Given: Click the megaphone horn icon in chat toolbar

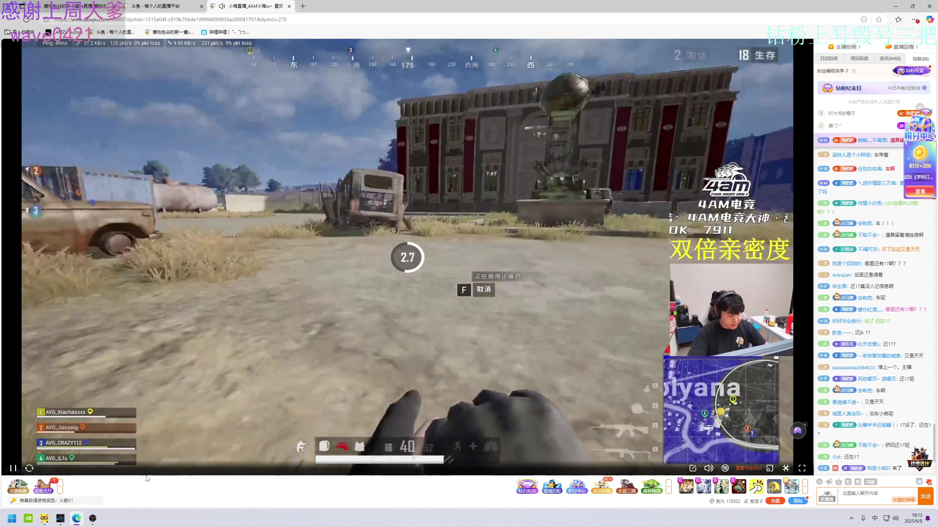Looking at the screenshot, I should tap(829, 482).
